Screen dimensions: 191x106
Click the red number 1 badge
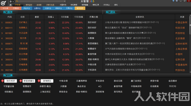(2, 81)
